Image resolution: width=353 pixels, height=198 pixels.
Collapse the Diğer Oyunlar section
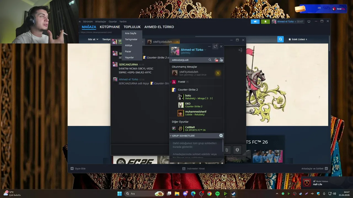click(x=180, y=122)
